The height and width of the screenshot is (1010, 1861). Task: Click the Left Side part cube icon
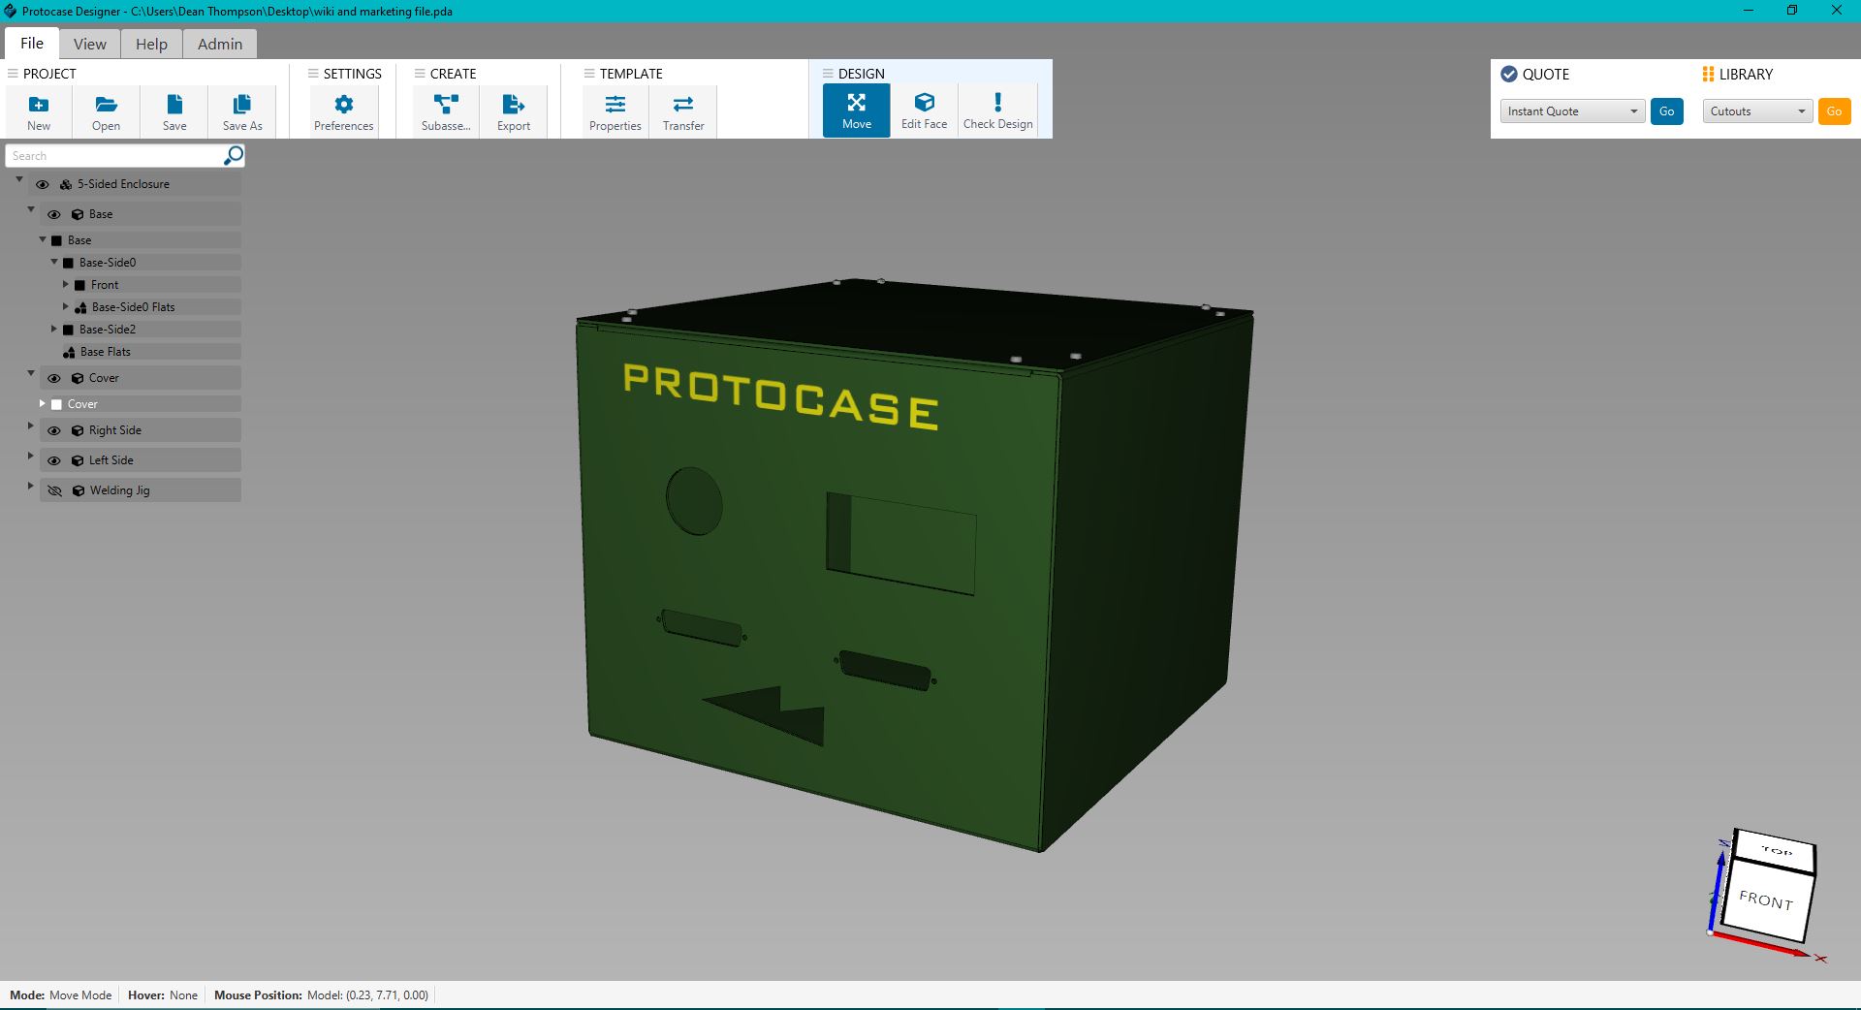[78, 460]
